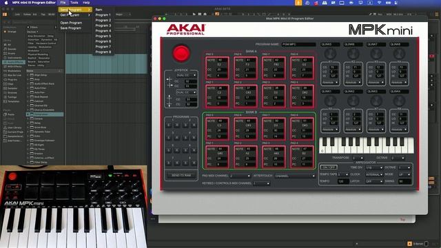This screenshot has height=248, width=441.
Task: Select Chorus-Ensemble device in Ableton browser
Action: (x=44, y=110)
